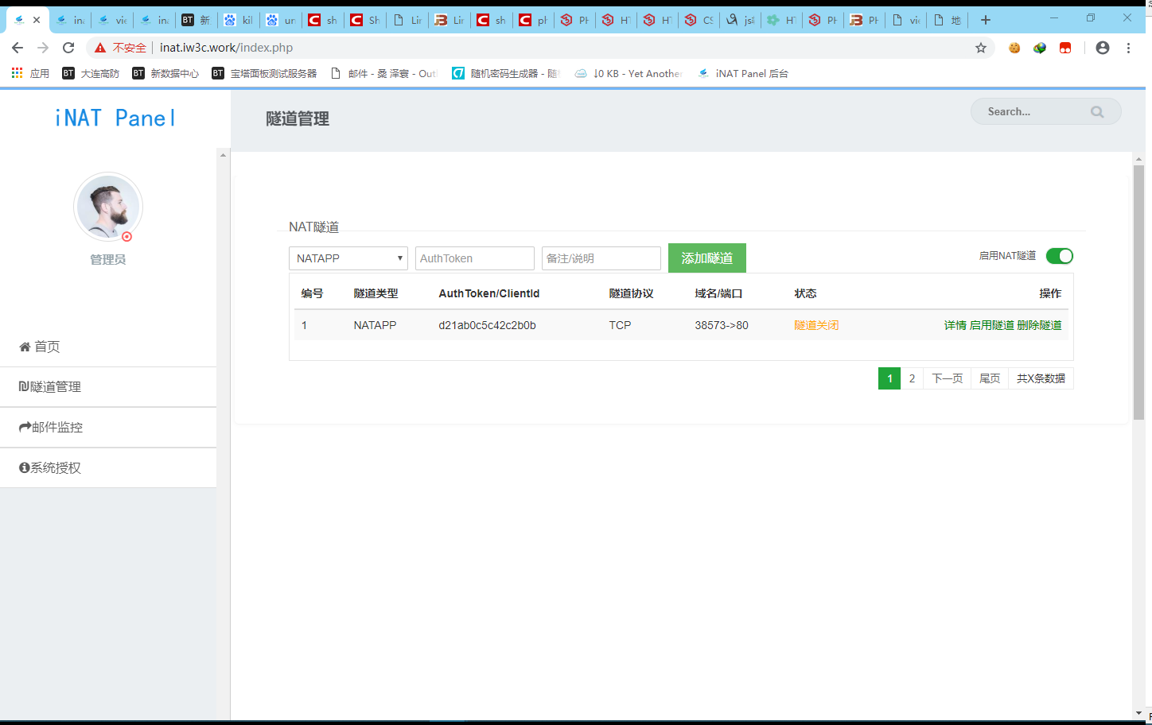1152x725 pixels.
Task: Click 删除隧道 for the NATAPP tunnel
Action: (x=1040, y=325)
